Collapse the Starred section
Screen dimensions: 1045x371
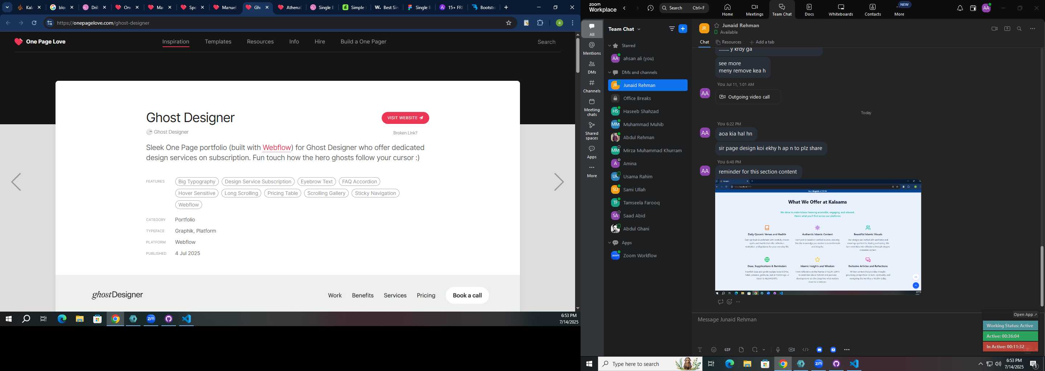coord(609,46)
